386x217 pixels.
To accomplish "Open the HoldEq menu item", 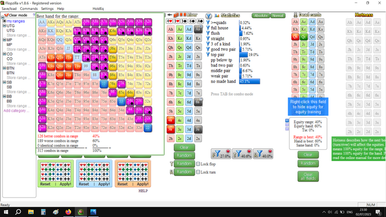I will pos(98,9).
